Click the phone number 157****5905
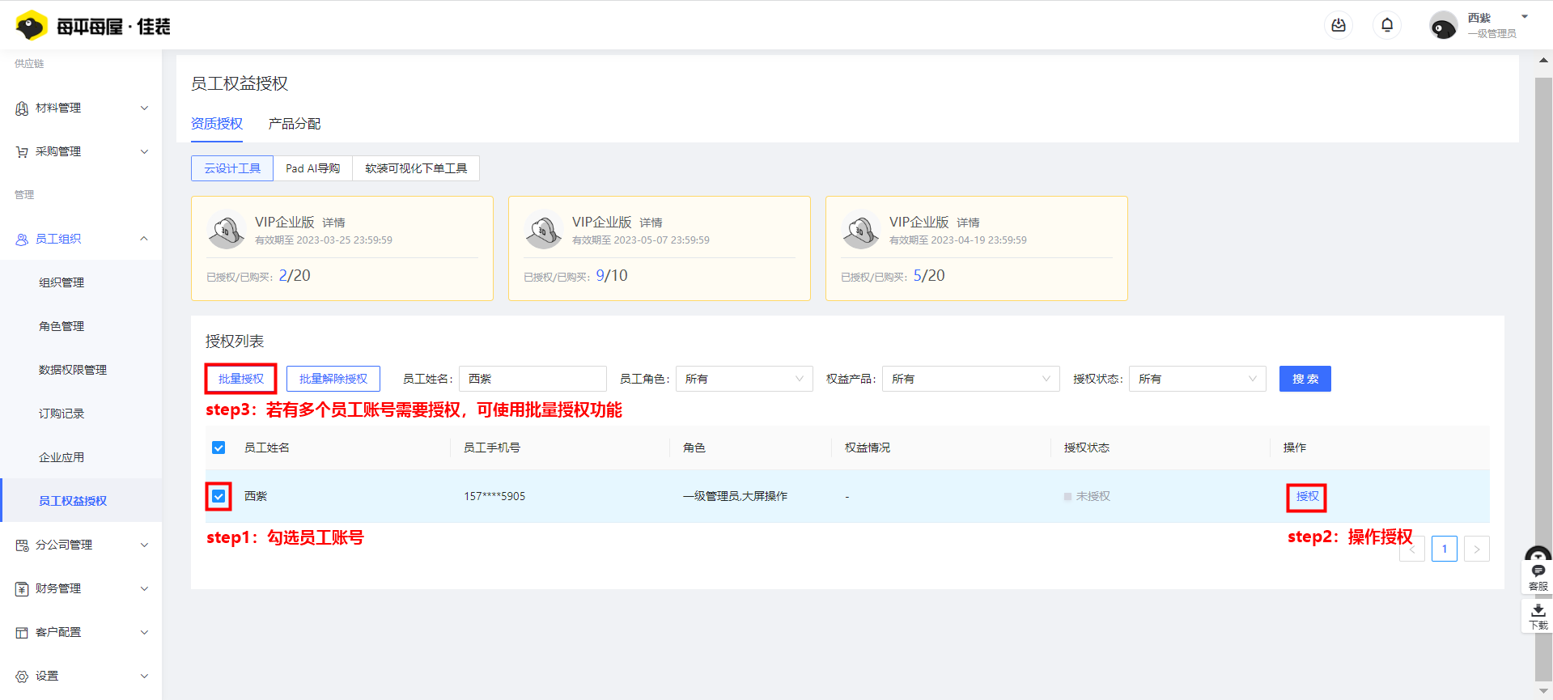 (x=494, y=496)
